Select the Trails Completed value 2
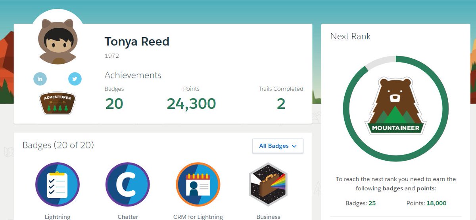The image size is (476, 220). pos(281,104)
